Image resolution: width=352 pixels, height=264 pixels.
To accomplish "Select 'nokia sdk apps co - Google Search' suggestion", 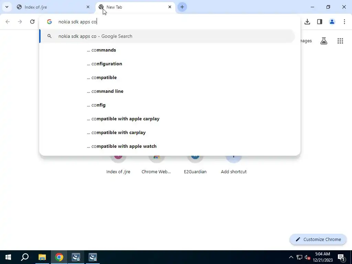I will tap(167, 36).
